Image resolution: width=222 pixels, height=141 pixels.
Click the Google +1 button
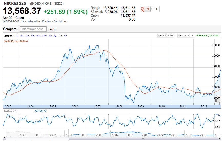pyautogui.click(x=146, y=9)
